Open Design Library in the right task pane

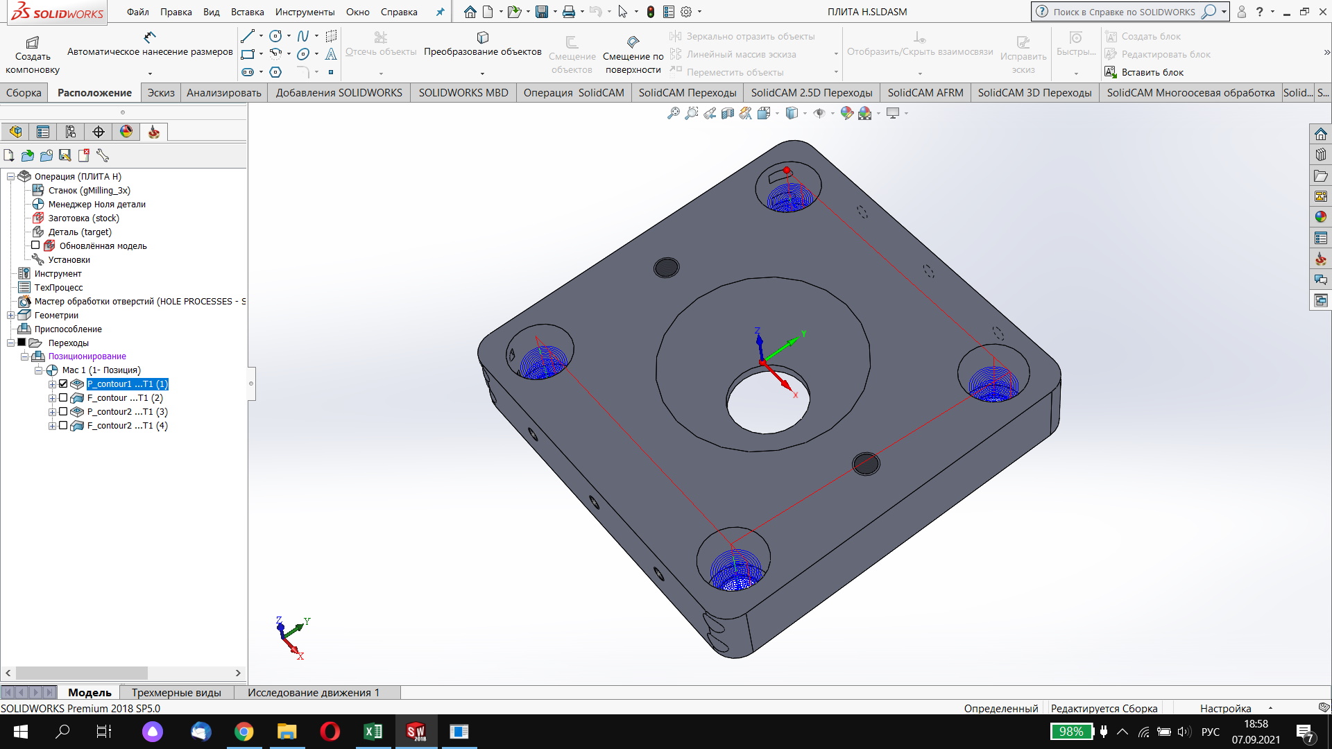coord(1320,155)
